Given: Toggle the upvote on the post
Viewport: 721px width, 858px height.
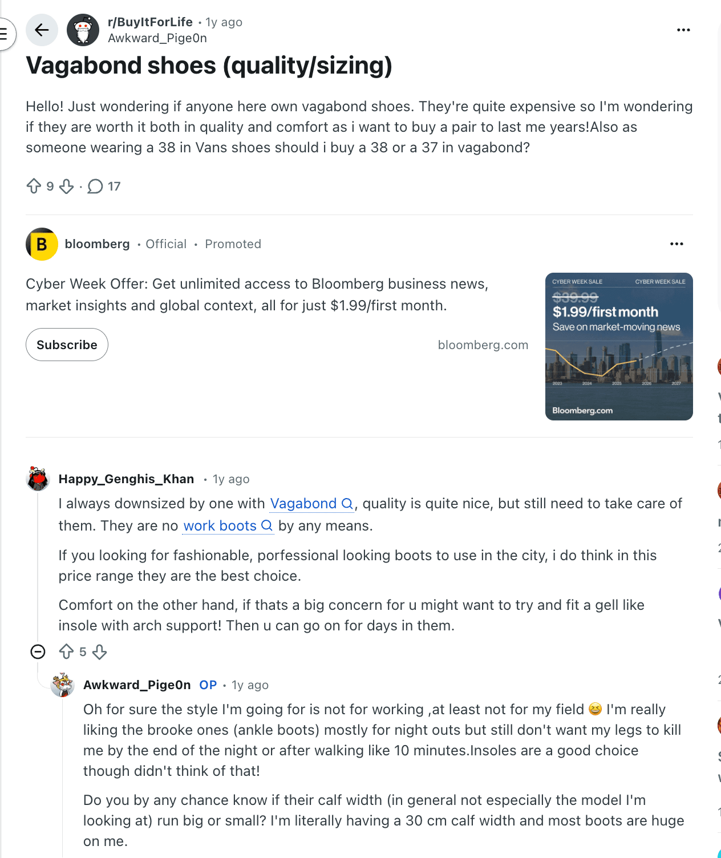Looking at the screenshot, I should coord(35,186).
